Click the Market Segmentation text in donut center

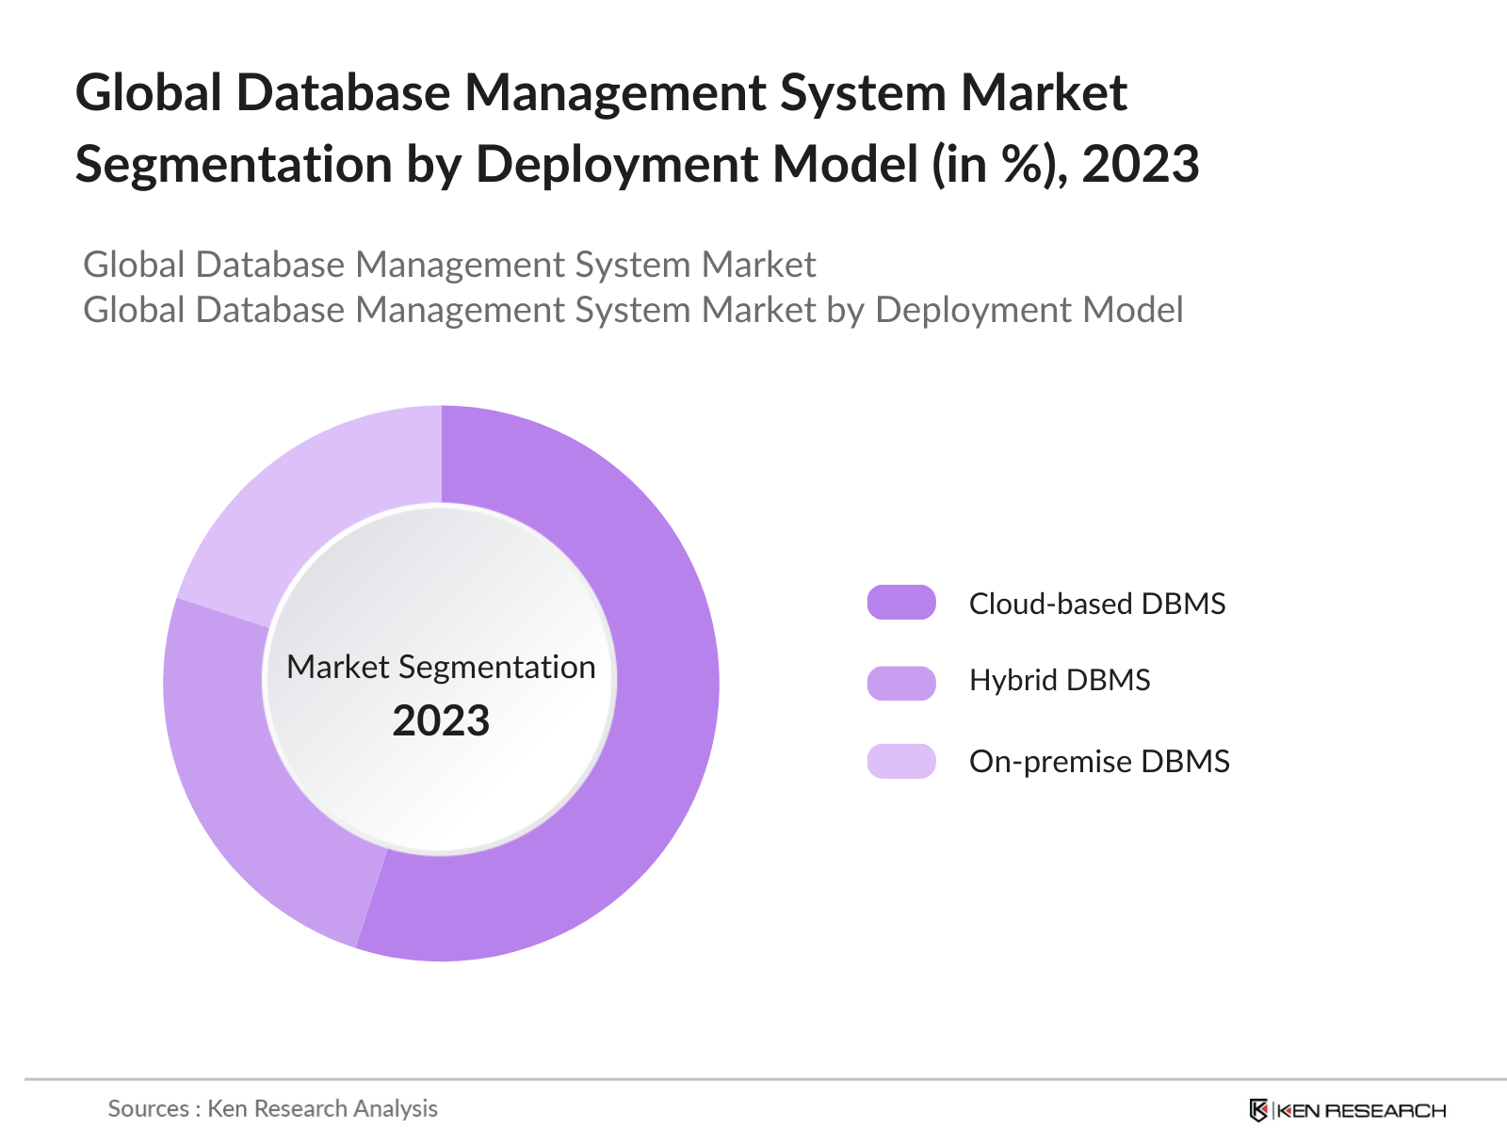441,667
